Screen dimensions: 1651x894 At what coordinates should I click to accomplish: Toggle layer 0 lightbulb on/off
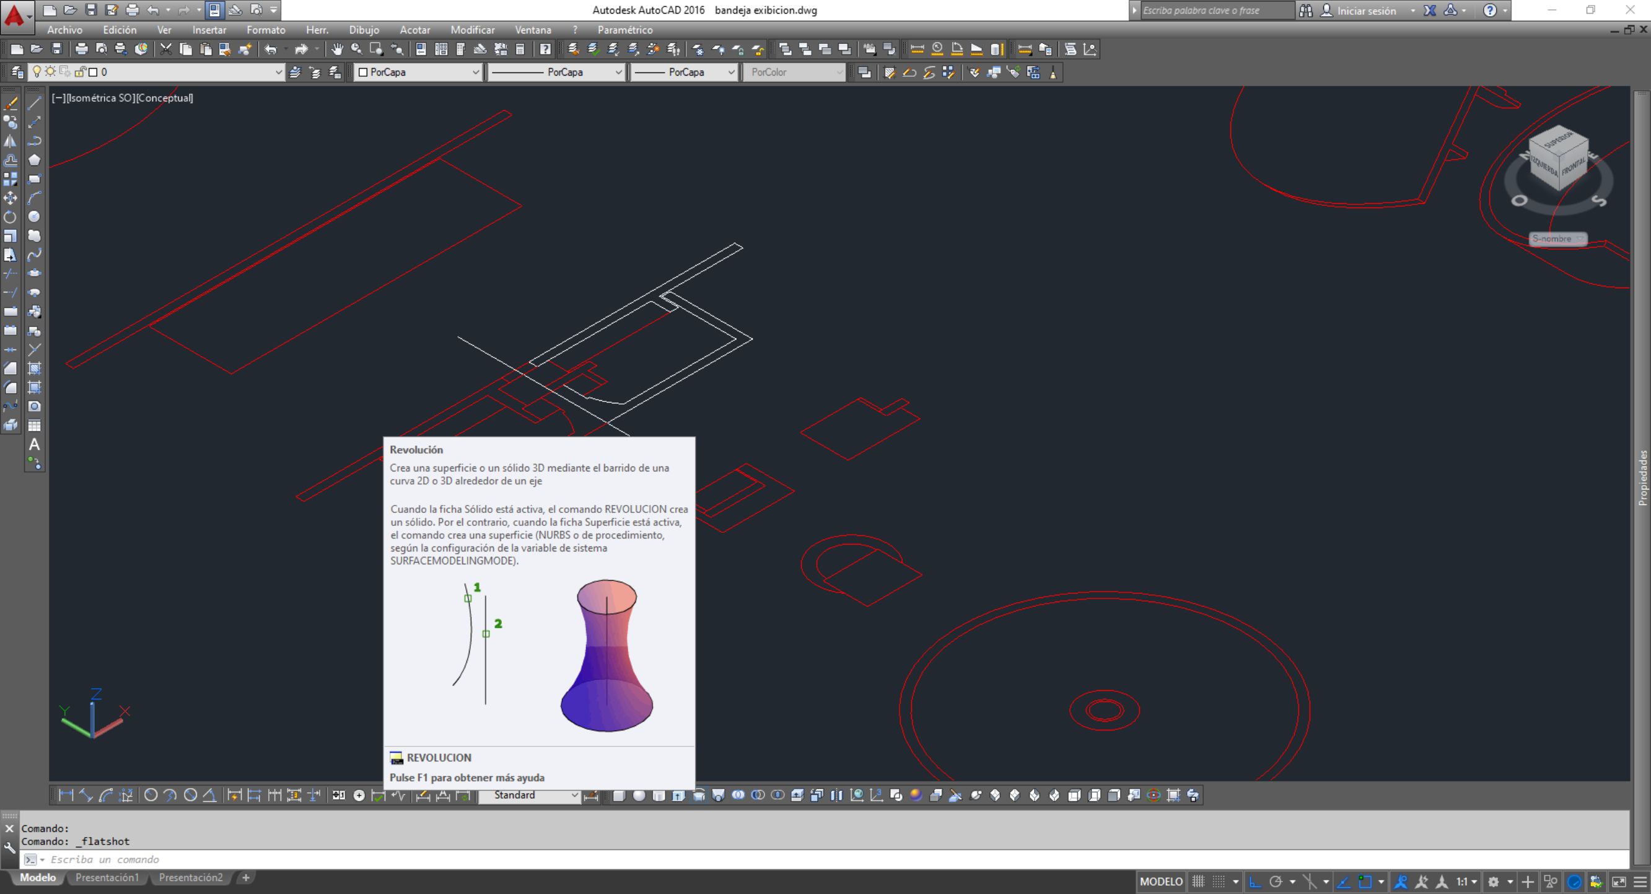point(37,72)
